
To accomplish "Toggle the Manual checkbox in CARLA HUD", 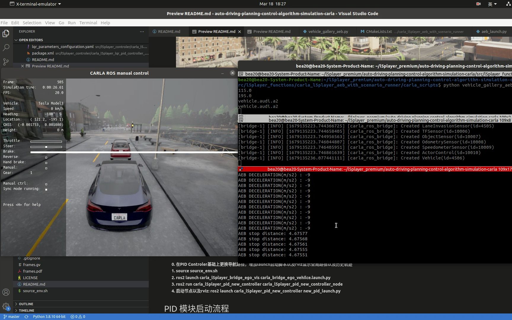I will click(x=46, y=168).
